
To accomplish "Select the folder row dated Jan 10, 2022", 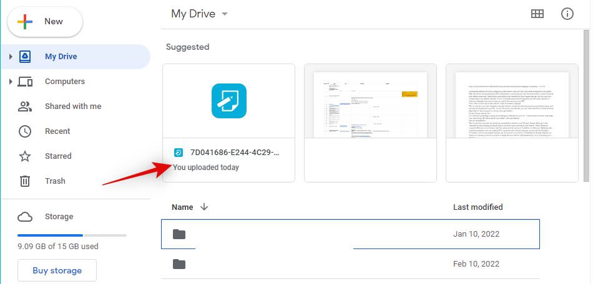I will 350,234.
